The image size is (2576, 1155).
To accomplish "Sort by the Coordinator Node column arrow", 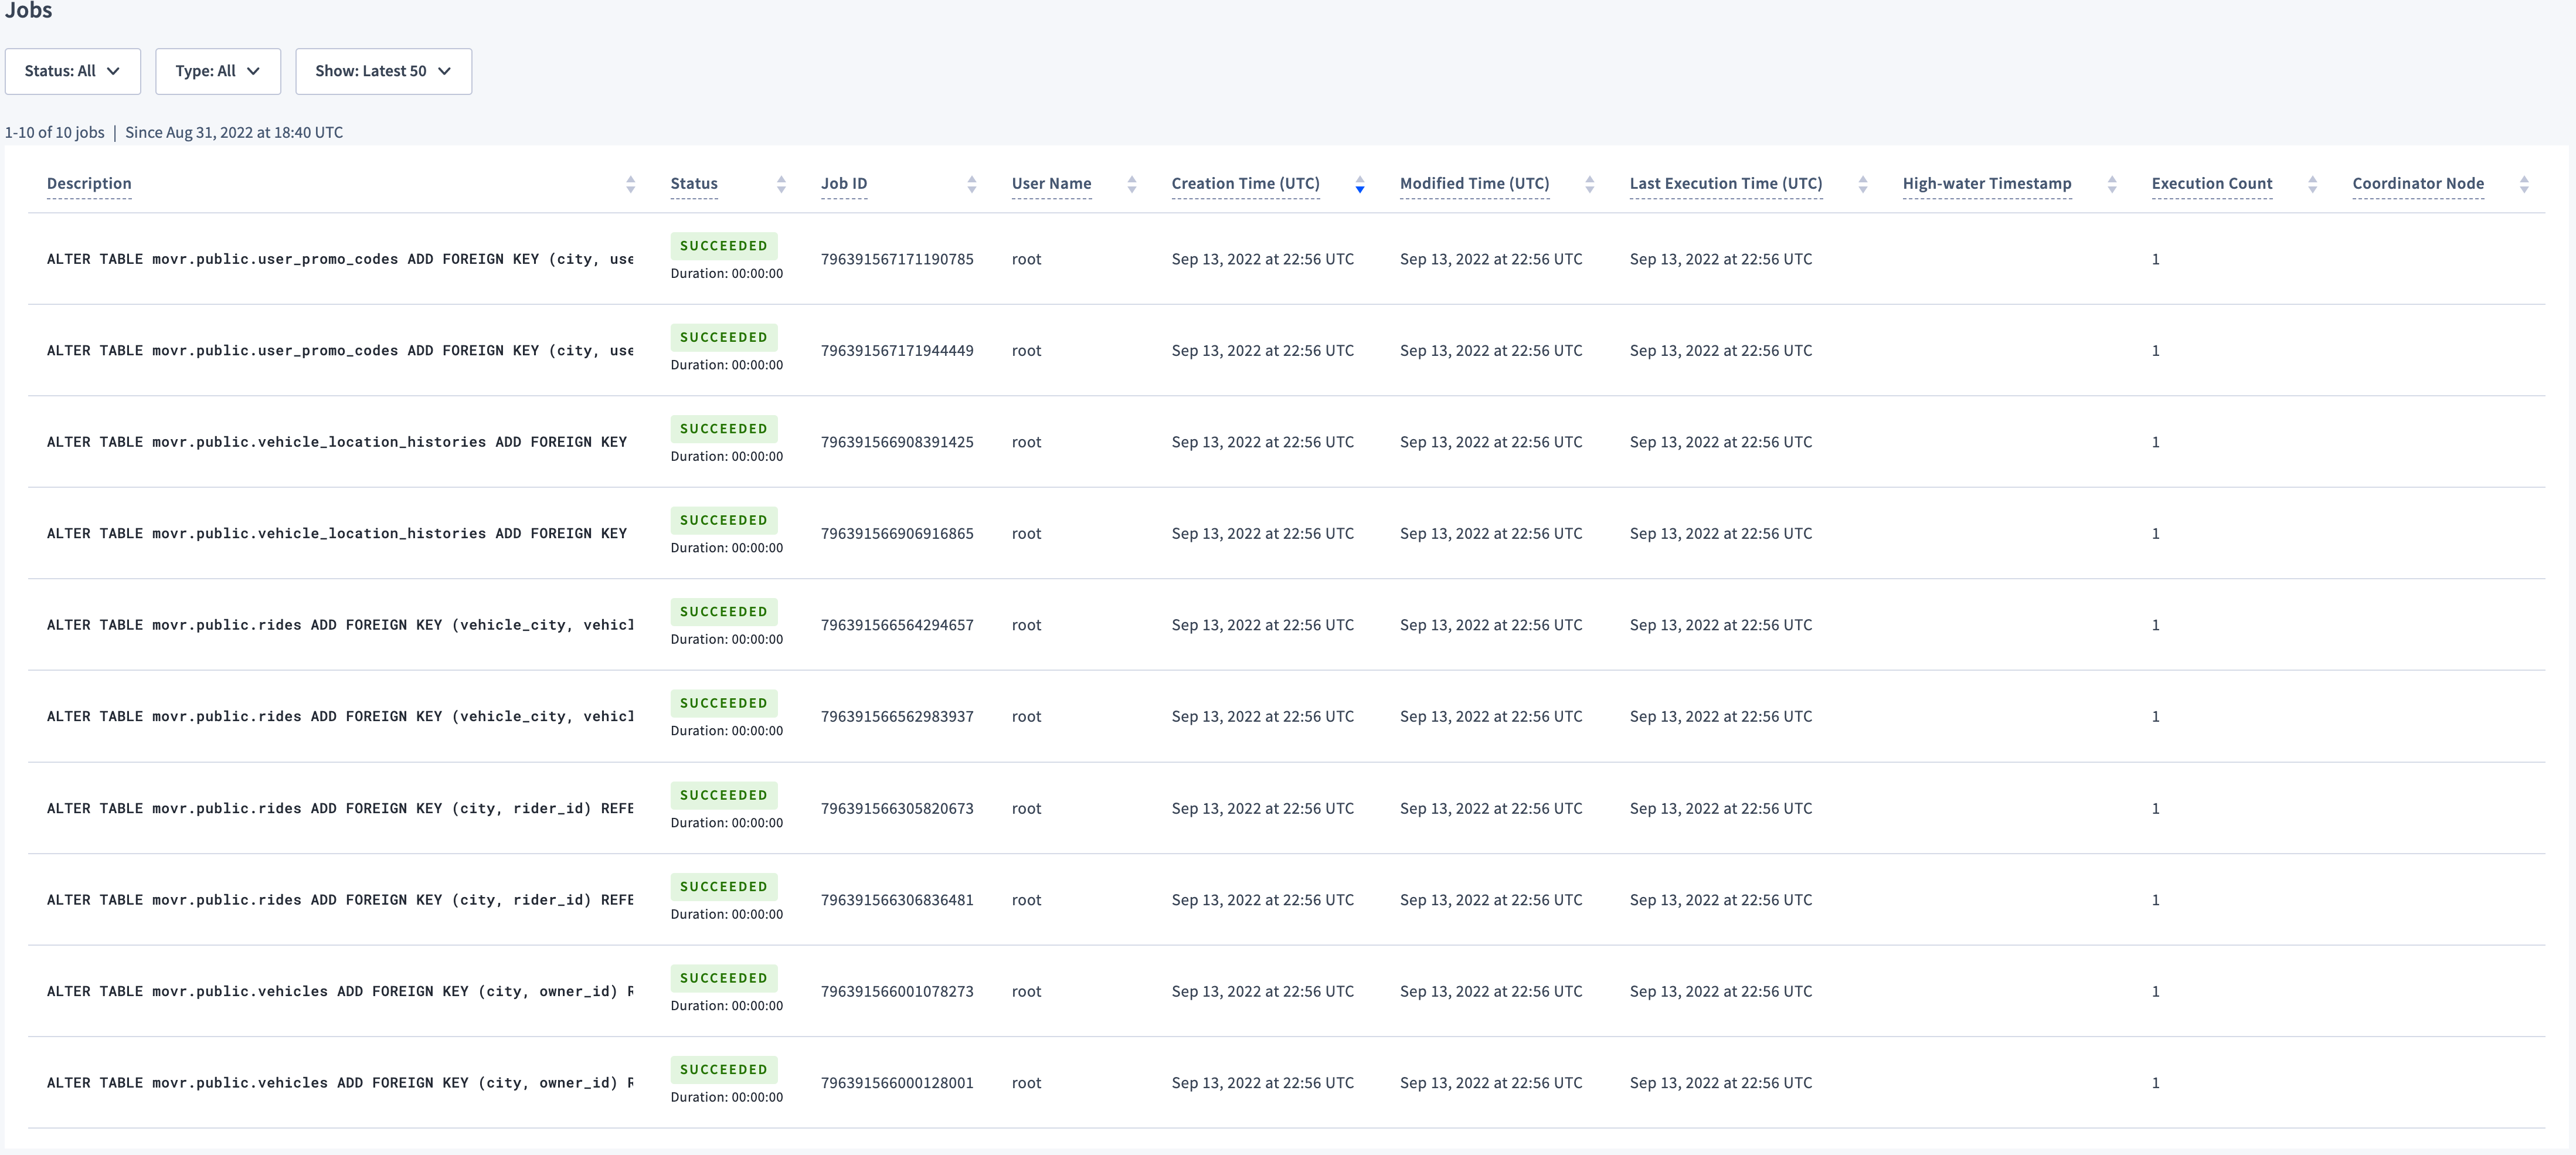I will pyautogui.click(x=2525, y=184).
